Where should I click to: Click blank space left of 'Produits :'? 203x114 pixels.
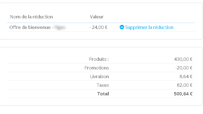coord(40,59)
